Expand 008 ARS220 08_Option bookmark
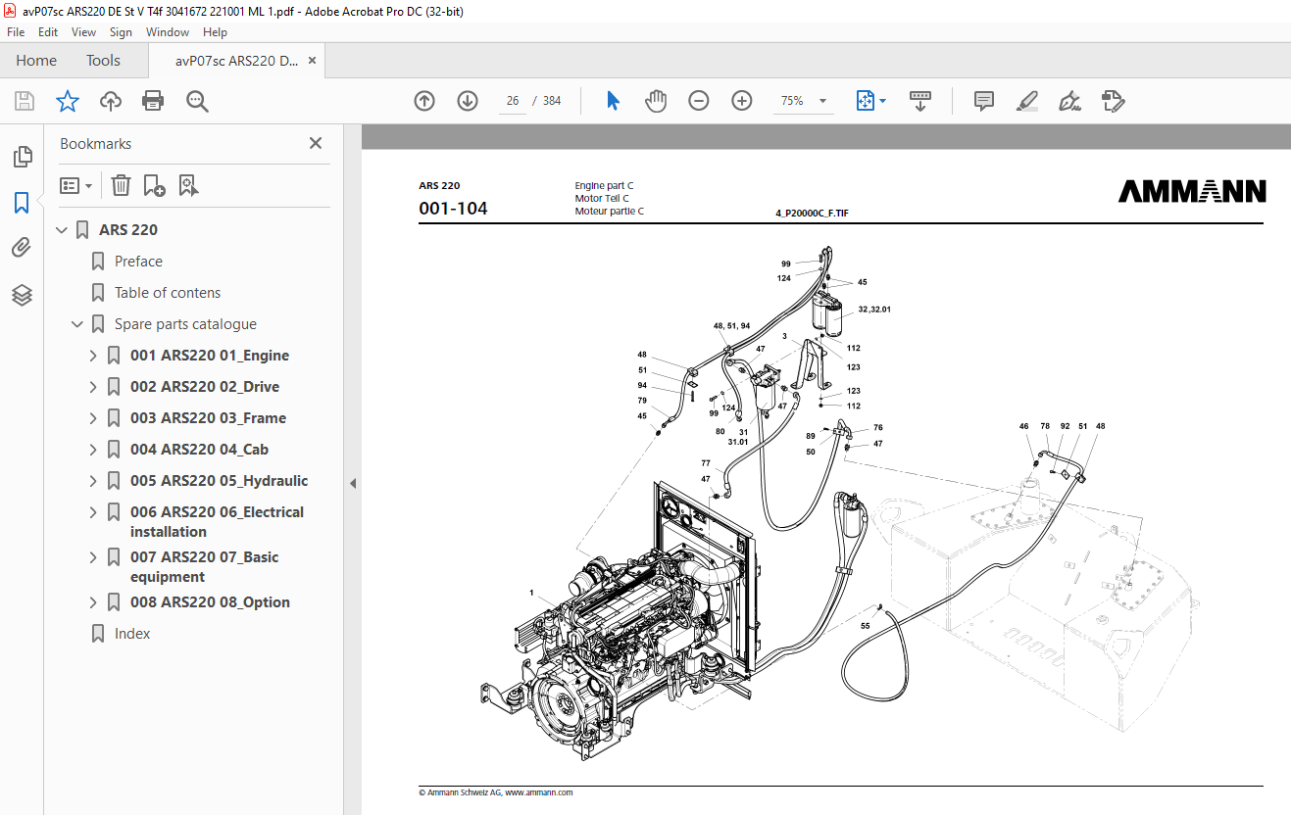 tap(93, 602)
